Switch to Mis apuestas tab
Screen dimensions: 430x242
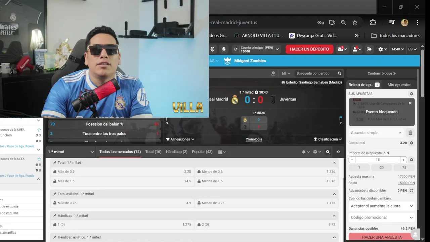click(399, 85)
